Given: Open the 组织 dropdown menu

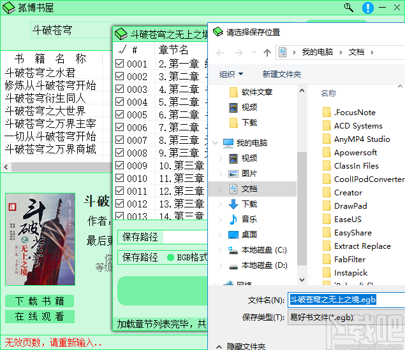Looking at the screenshot, I should (231, 74).
